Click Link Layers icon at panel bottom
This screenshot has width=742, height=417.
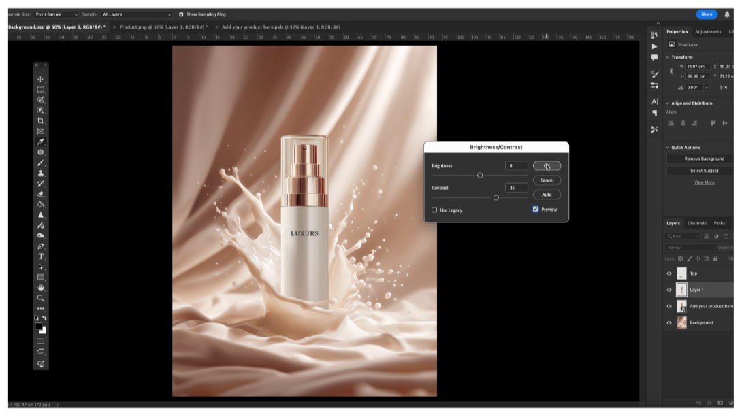click(698, 403)
